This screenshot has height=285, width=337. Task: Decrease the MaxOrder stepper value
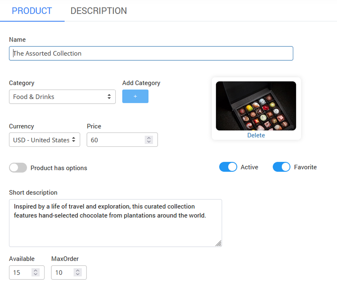click(78, 275)
